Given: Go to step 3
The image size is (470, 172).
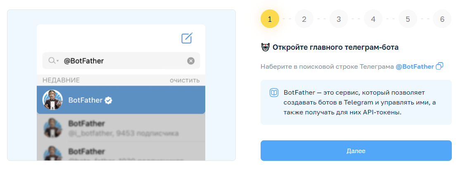Looking at the screenshot, I should click(339, 19).
